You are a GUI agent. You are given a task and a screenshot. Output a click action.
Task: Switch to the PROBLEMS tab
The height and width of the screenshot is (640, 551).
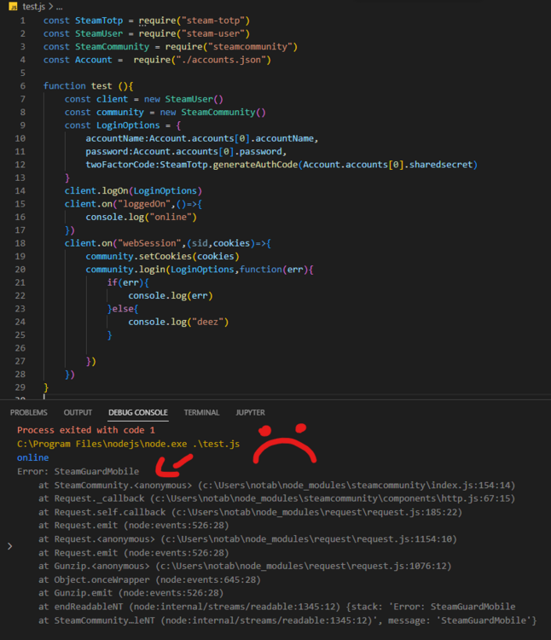point(29,412)
